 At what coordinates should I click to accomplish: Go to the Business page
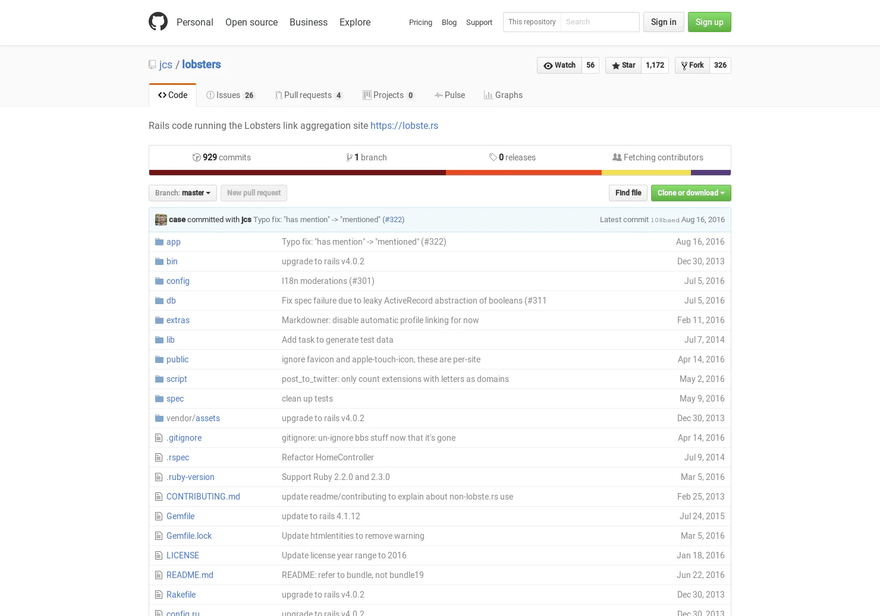coord(309,22)
